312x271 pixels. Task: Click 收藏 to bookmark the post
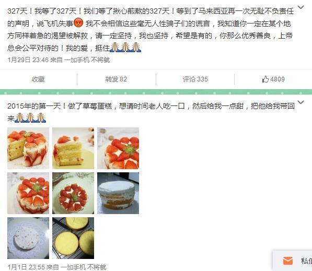[x=38, y=79]
